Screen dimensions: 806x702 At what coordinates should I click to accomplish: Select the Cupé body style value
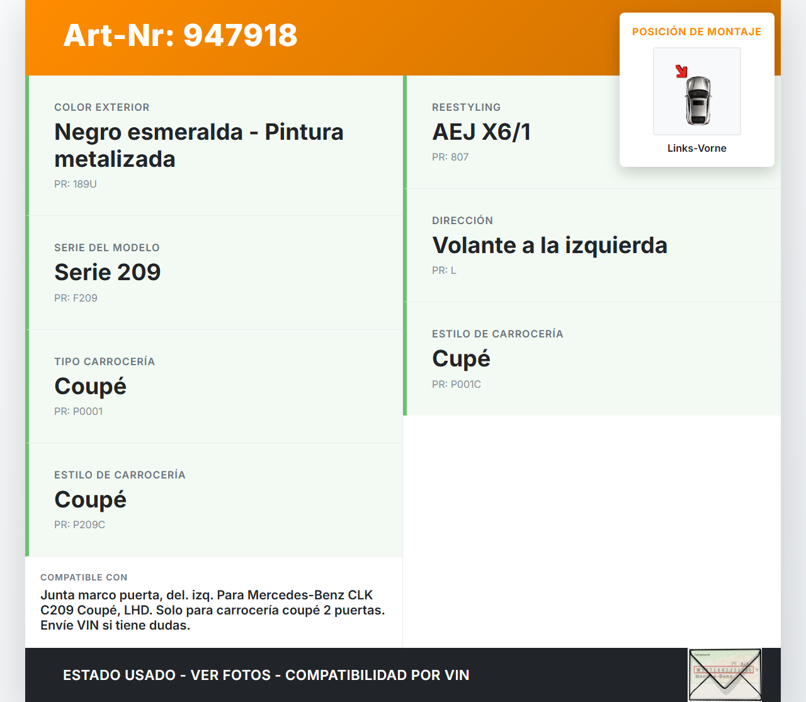[462, 358]
